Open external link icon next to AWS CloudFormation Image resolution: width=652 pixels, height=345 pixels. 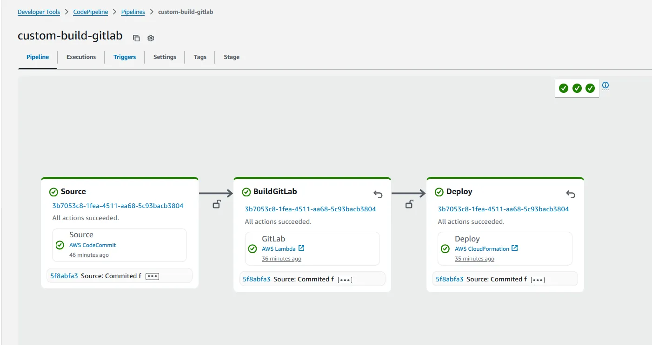[515, 248]
